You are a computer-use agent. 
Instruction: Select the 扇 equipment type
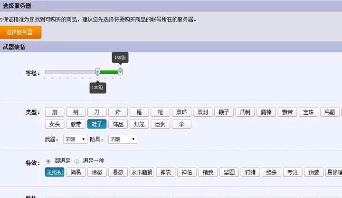click(x=55, y=112)
